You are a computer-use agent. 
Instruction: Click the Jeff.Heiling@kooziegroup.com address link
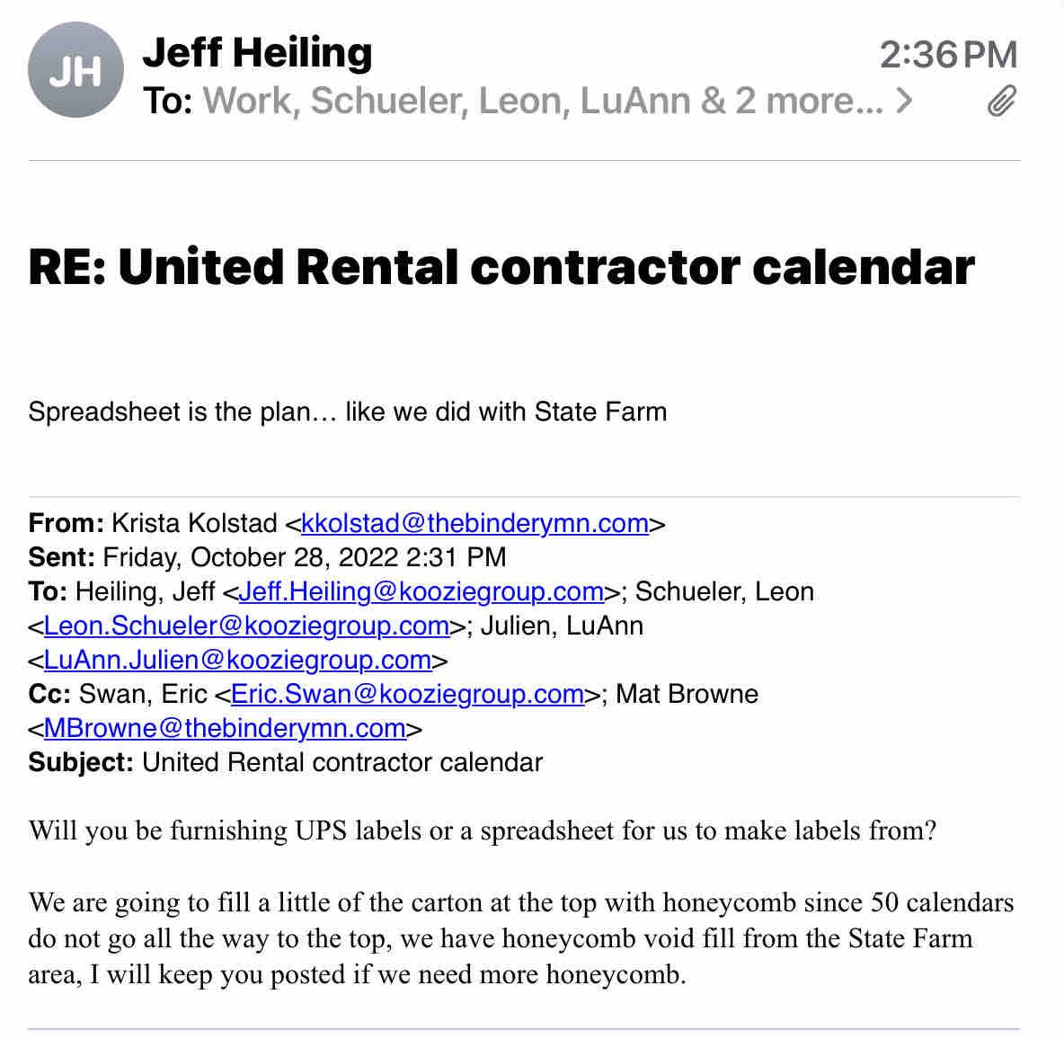pyautogui.click(x=421, y=591)
